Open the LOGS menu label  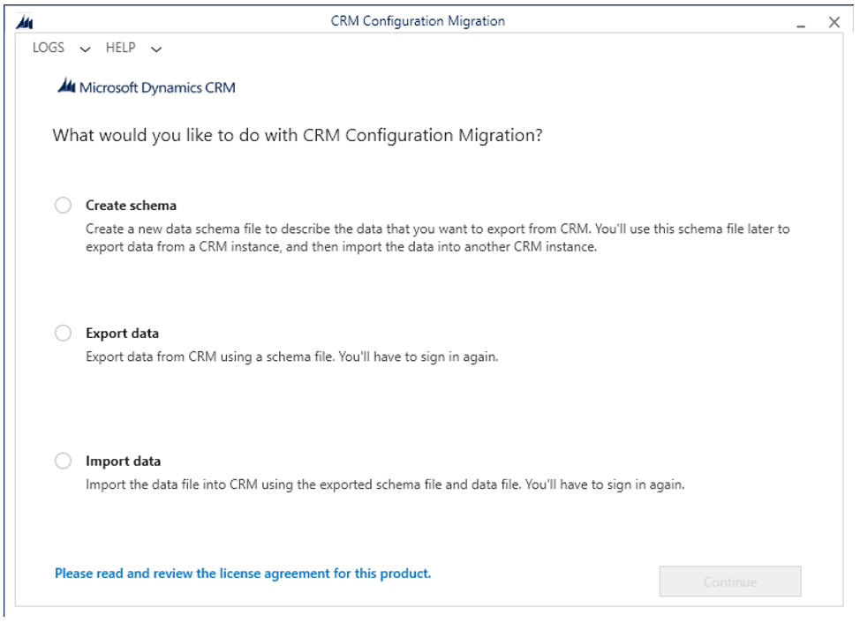click(49, 48)
